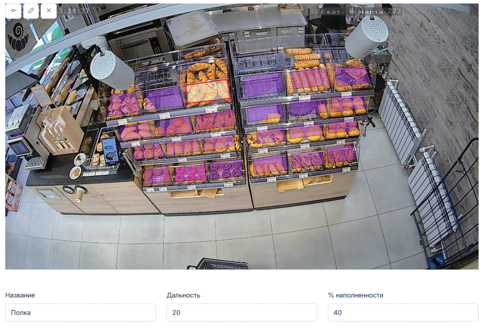Activate the pencil edit tool
Screen dimensions: 483x328
(31, 10)
